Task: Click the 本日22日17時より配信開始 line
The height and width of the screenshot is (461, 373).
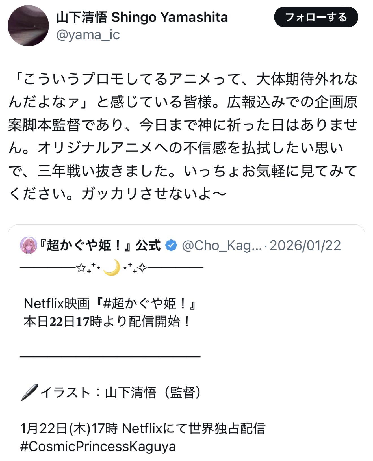Action: [107, 322]
